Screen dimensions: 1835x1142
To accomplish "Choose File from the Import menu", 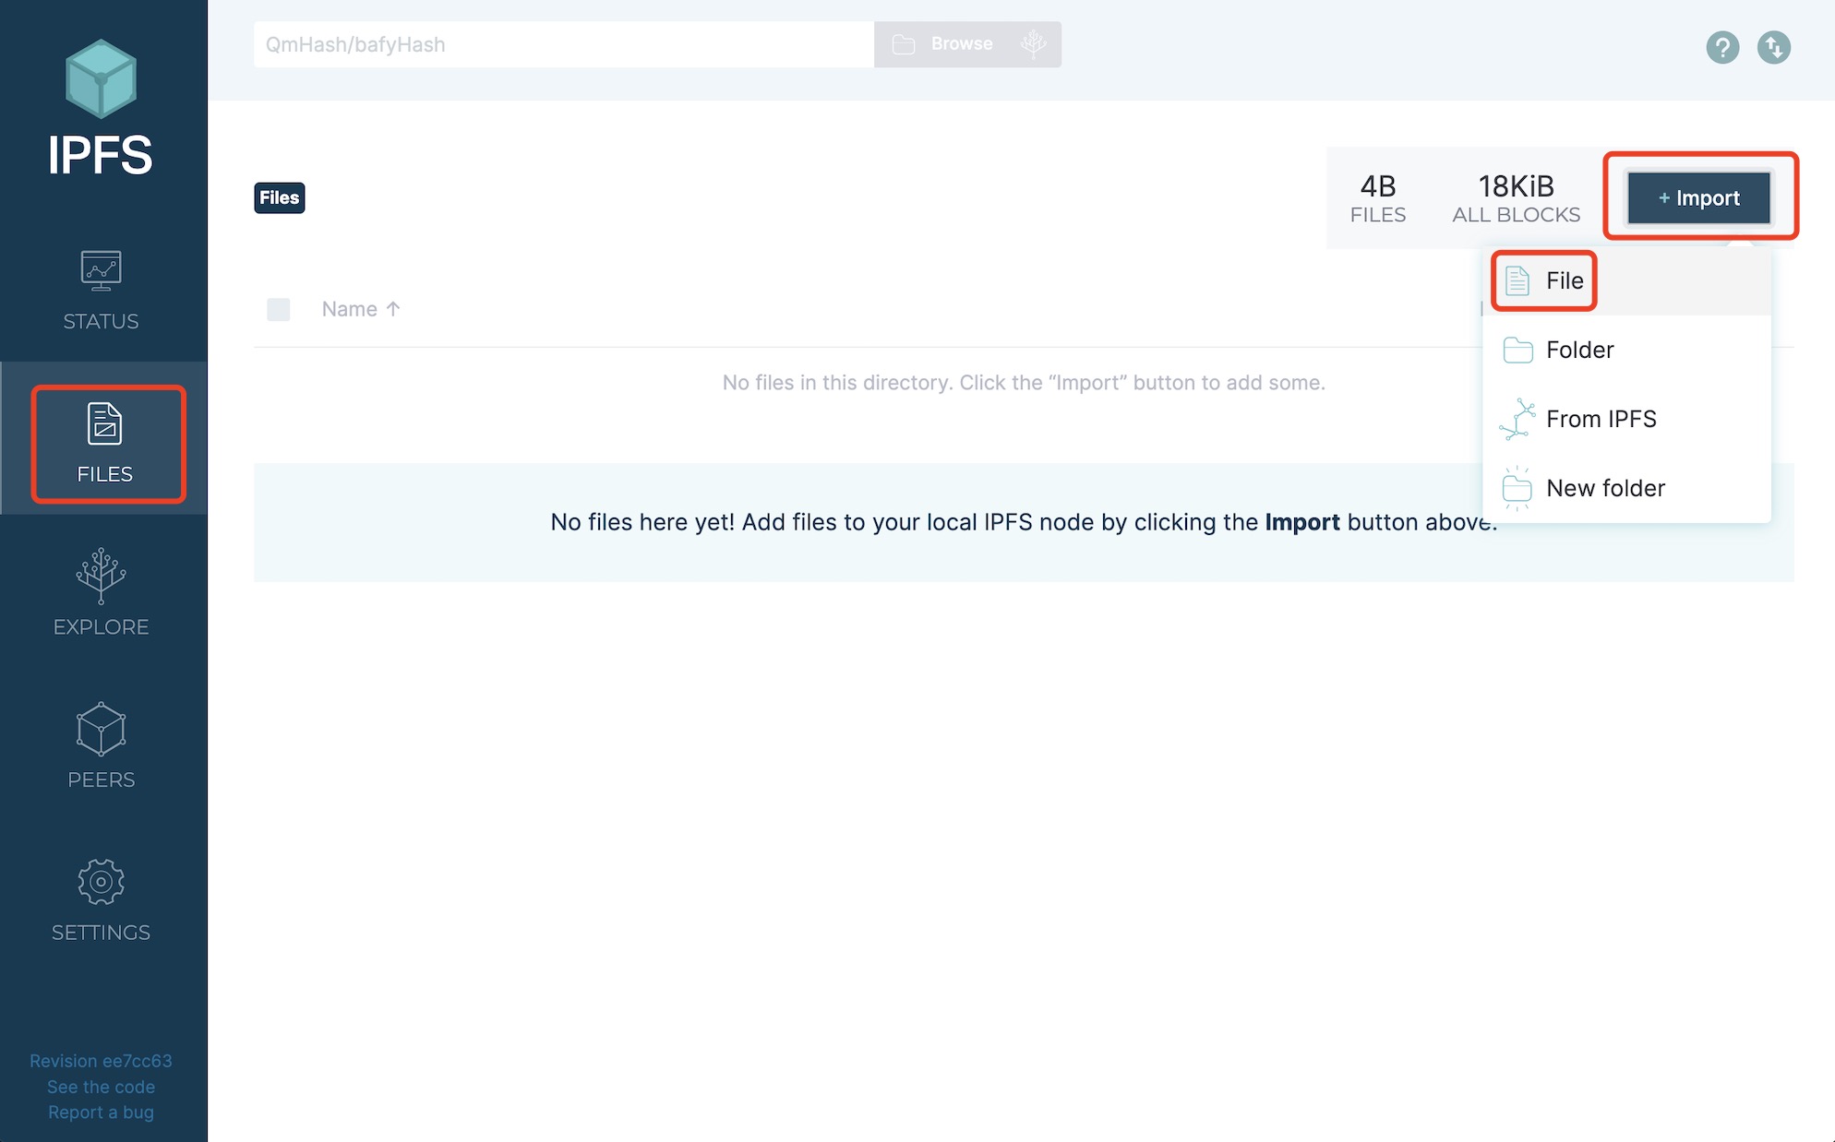I will 1626,280.
